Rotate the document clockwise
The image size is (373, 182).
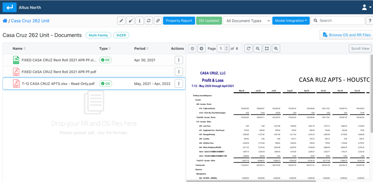pos(249,48)
